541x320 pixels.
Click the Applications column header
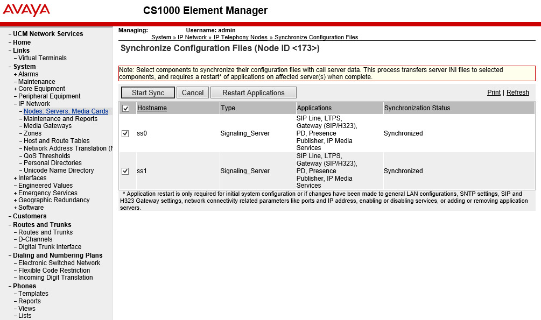pos(314,108)
